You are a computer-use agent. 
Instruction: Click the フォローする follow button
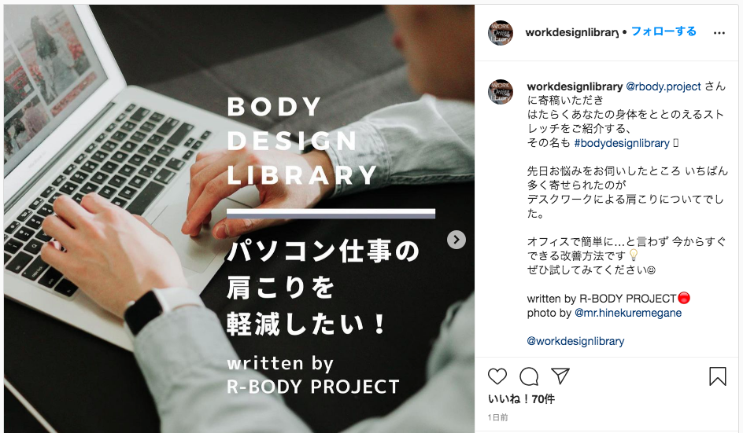pyautogui.click(x=664, y=31)
